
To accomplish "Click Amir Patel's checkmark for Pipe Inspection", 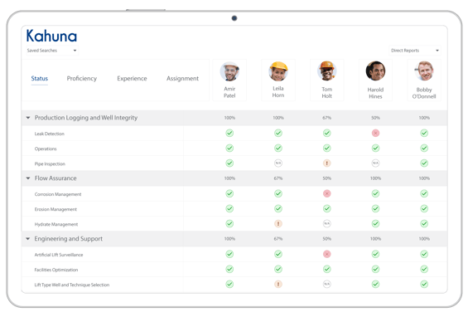I will tap(229, 163).
